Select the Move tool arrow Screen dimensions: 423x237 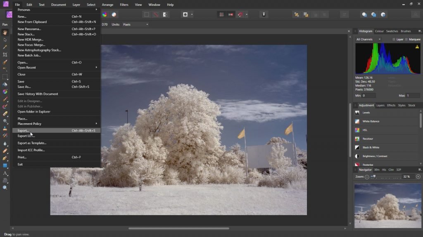click(x=5, y=40)
